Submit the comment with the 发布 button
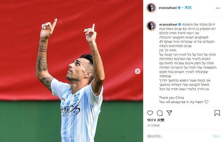Viewport: 223px width, 142px height. [216, 136]
